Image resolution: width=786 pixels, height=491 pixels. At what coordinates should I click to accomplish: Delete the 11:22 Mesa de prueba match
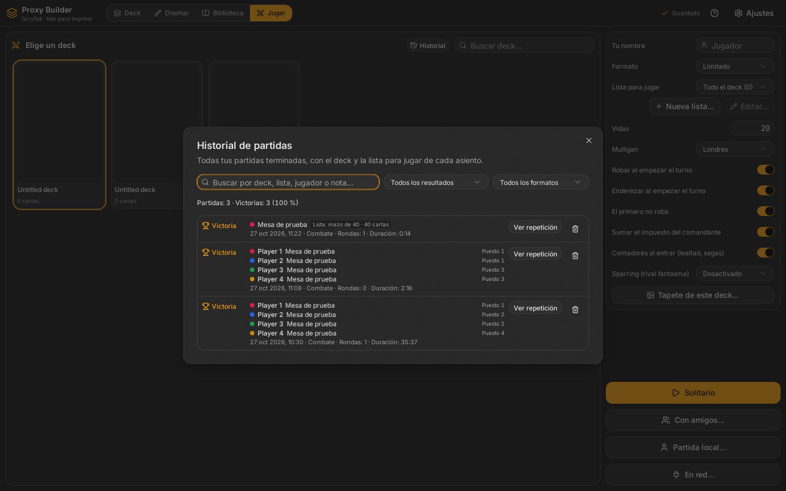tap(575, 229)
